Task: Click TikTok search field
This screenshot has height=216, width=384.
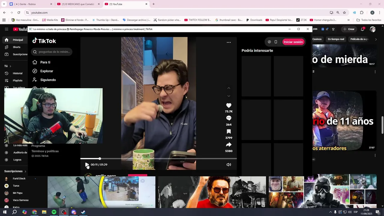Action: 52,52
